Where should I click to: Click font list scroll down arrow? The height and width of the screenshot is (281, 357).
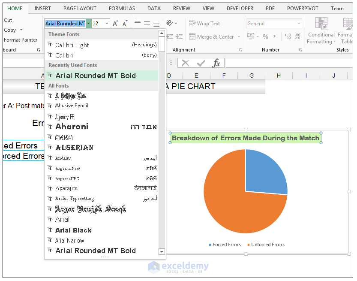click(162, 251)
